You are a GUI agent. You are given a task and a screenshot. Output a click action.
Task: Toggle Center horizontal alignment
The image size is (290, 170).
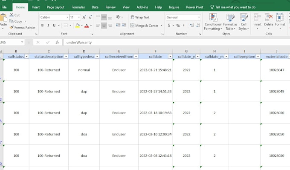104,26
